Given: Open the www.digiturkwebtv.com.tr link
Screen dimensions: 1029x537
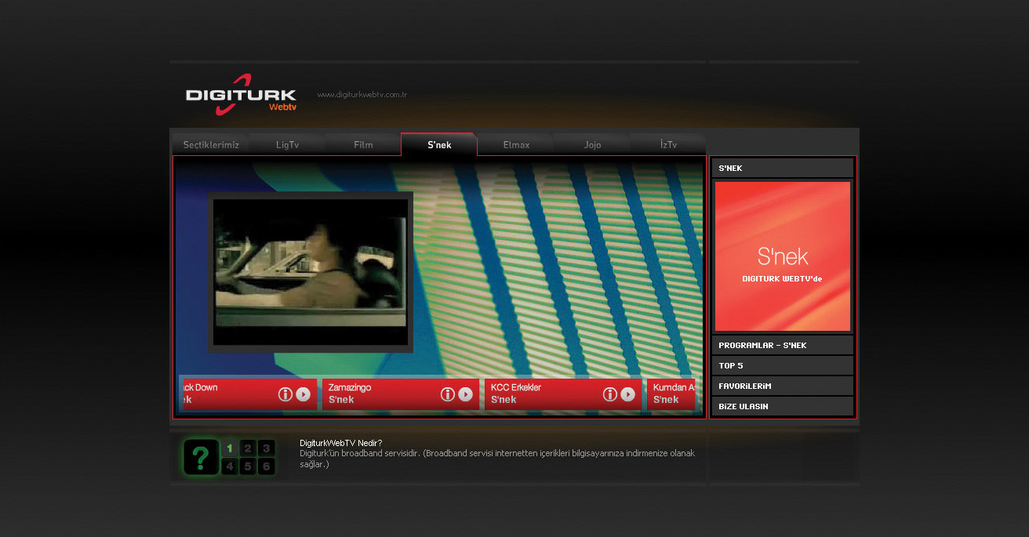Looking at the screenshot, I should tap(362, 95).
